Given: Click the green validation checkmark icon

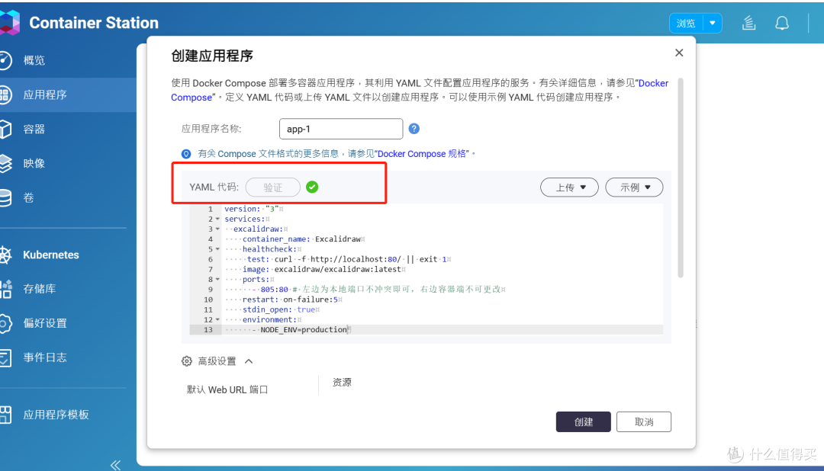Looking at the screenshot, I should 312,187.
